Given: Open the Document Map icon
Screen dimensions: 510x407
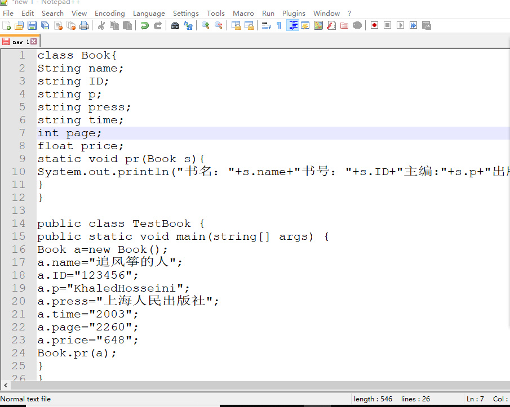Looking at the screenshot, I should coord(318,25).
